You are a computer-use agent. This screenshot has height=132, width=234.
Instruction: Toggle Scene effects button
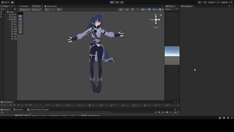(142, 10)
